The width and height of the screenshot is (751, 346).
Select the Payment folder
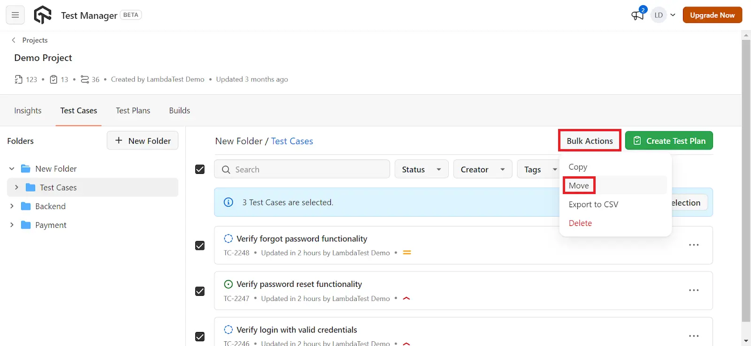pos(51,225)
